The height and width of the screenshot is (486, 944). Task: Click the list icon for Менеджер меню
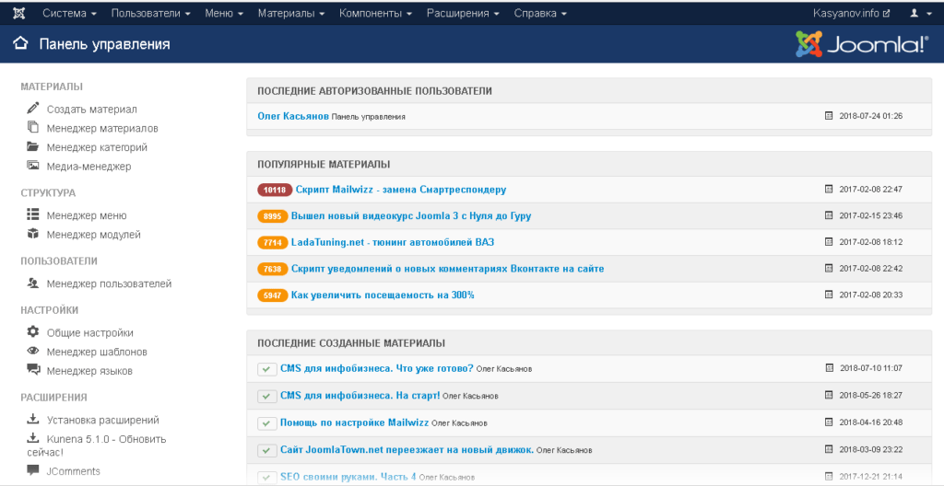tap(32, 214)
